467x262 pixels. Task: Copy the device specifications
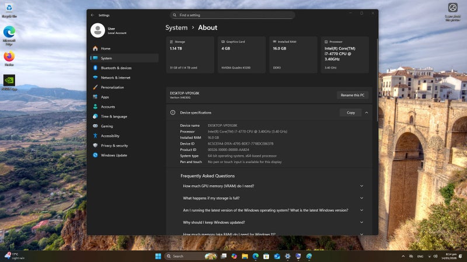351,112
